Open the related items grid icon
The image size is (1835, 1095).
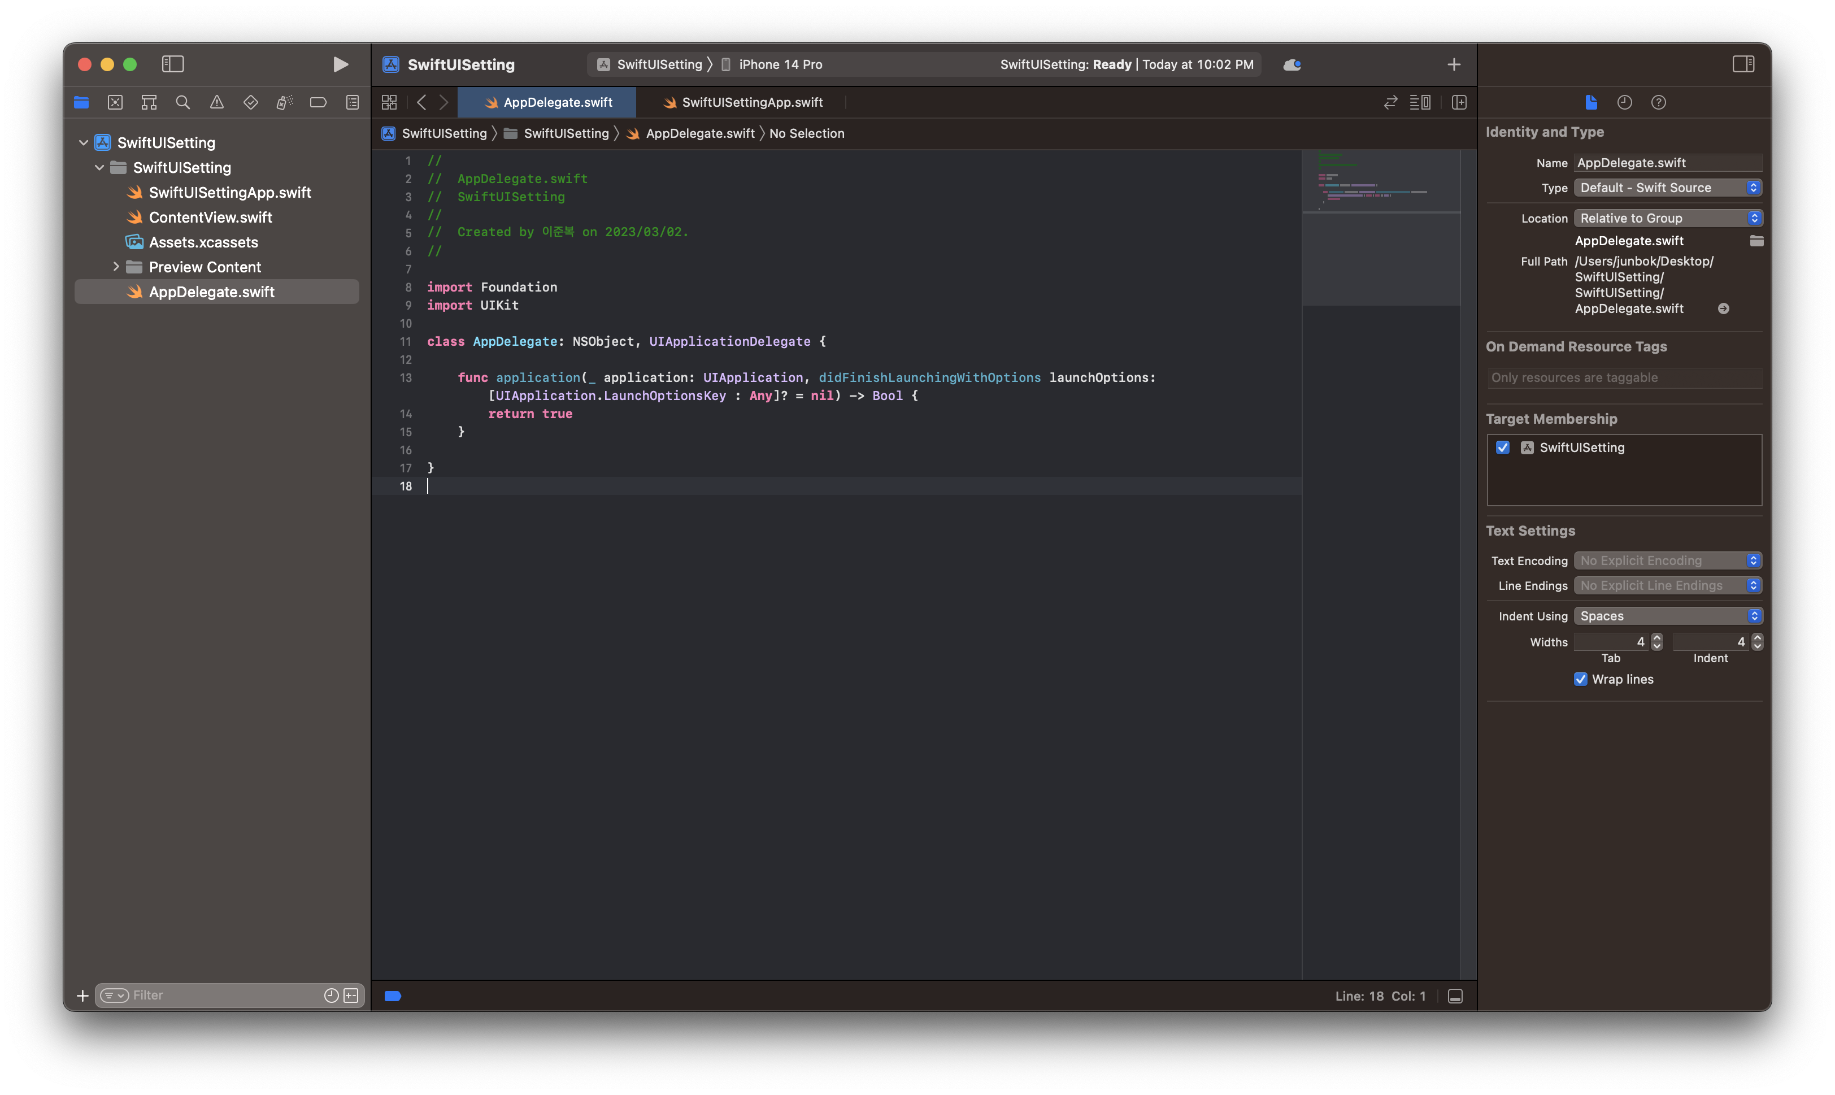point(389,103)
